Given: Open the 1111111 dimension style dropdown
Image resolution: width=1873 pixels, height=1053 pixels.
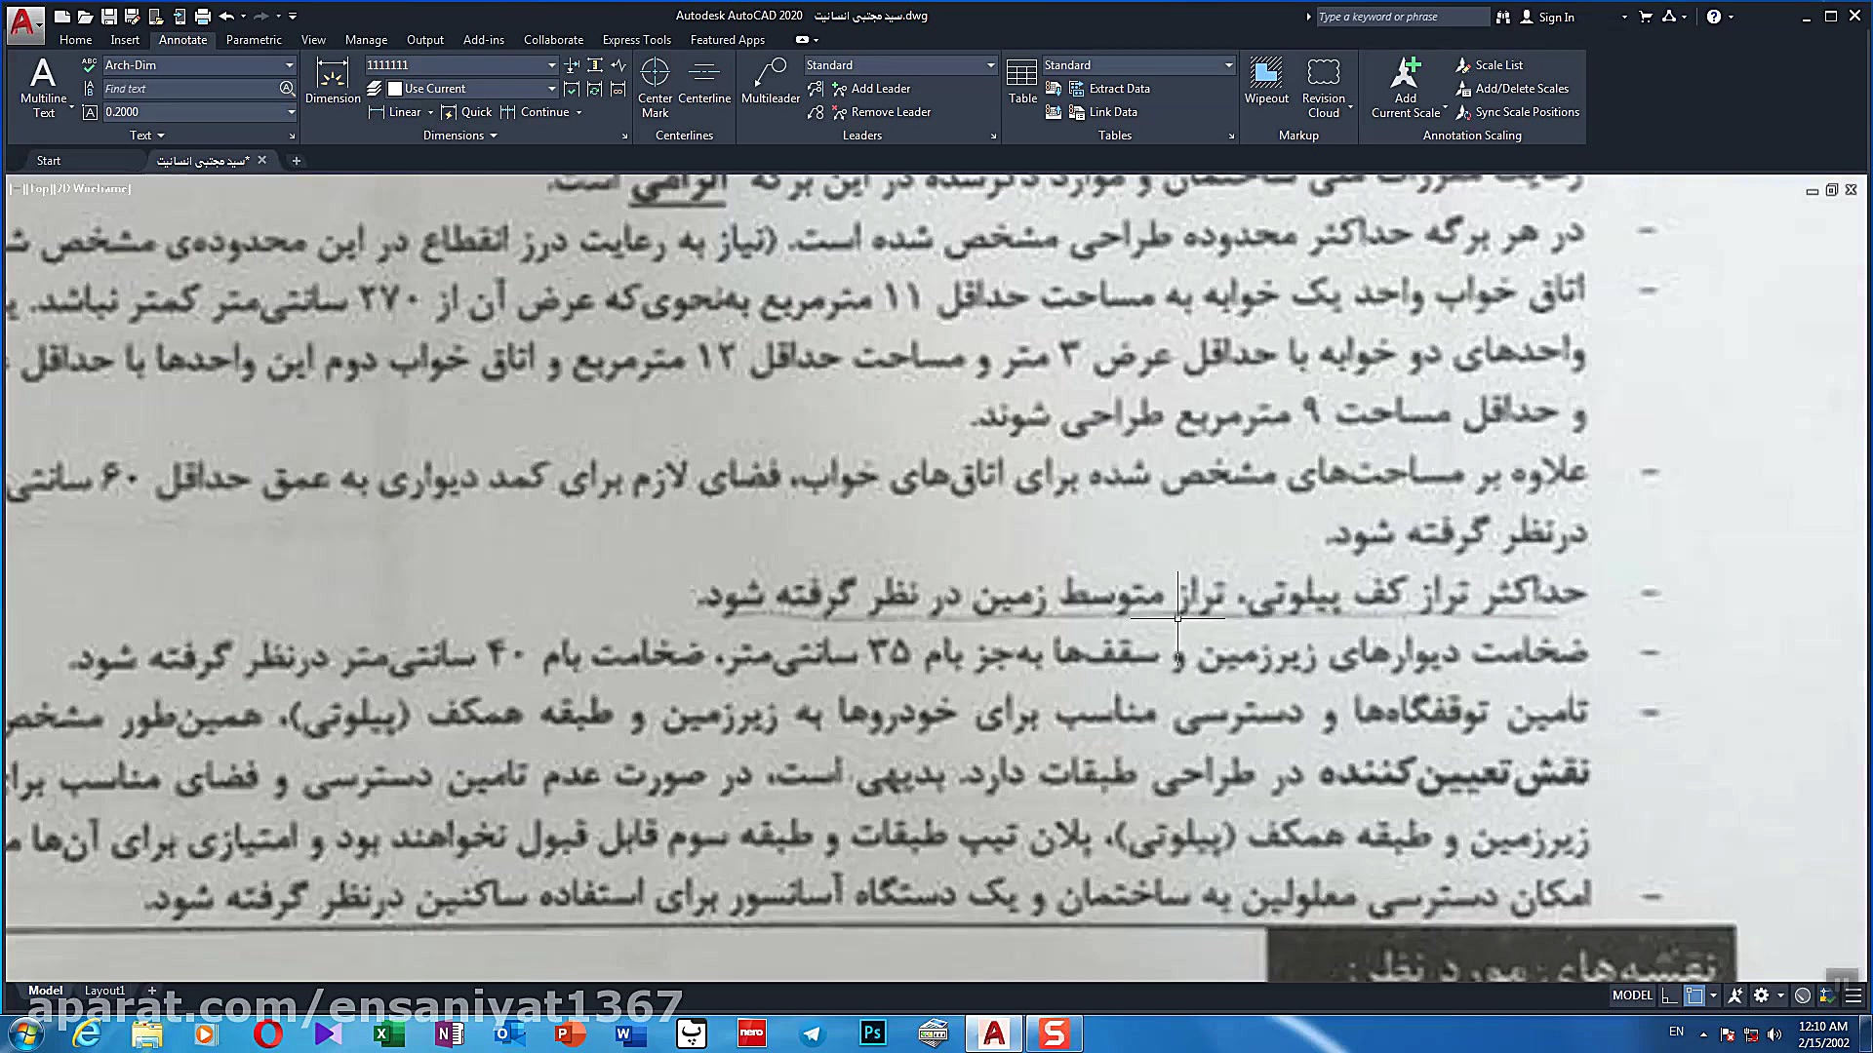Looking at the screenshot, I should tap(550, 64).
